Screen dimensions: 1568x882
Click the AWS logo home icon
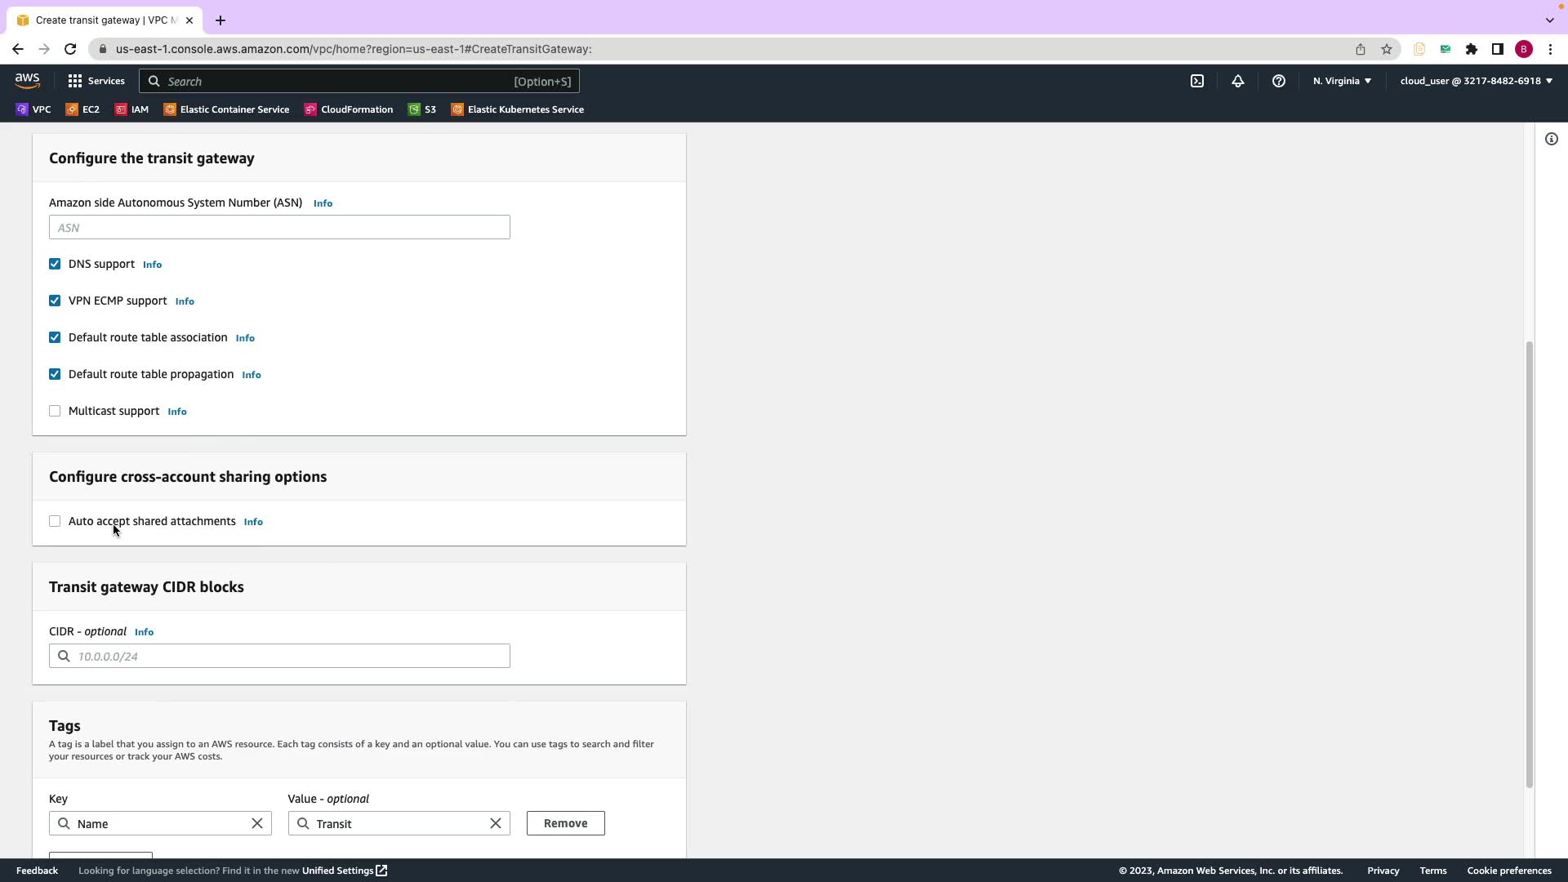click(27, 80)
